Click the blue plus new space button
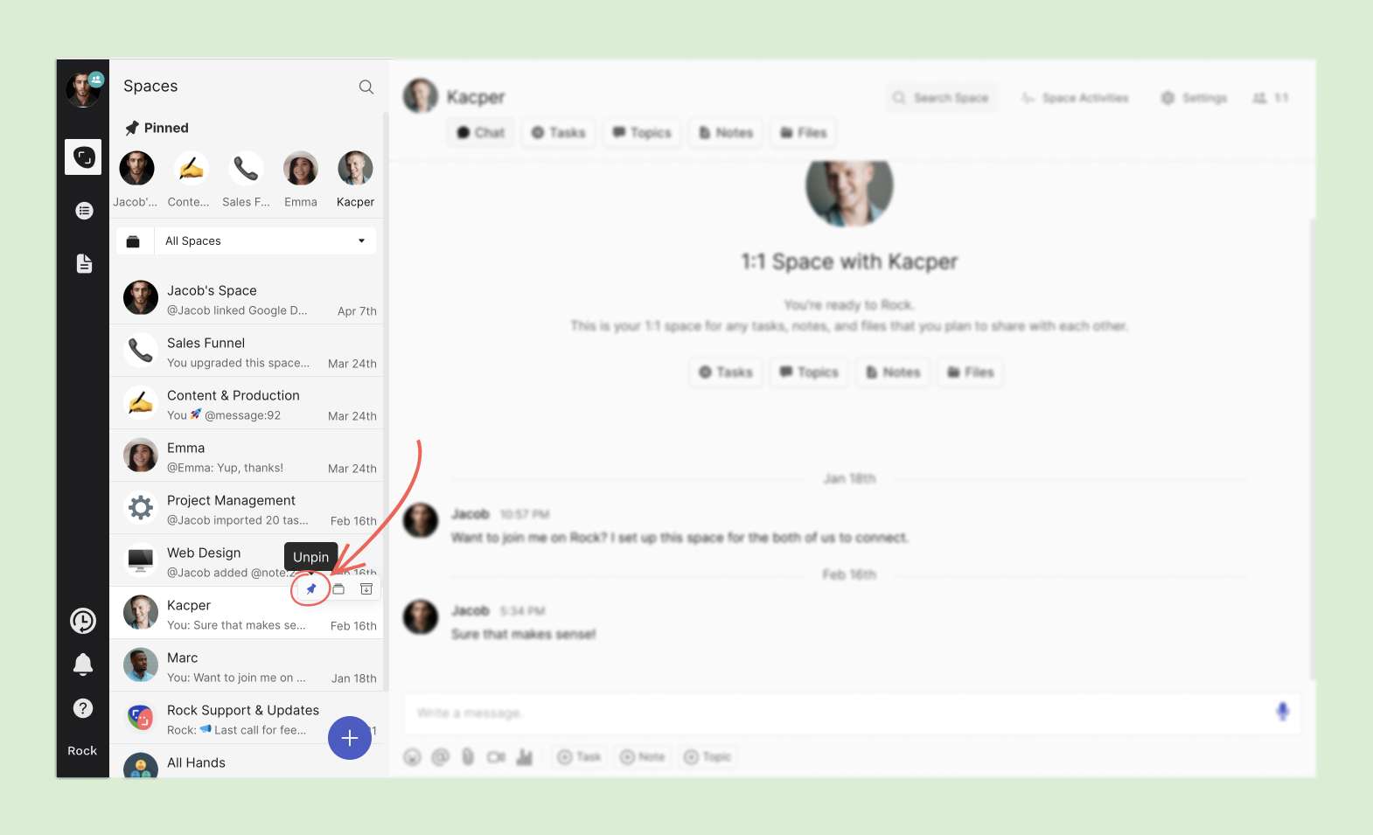The width and height of the screenshot is (1373, 835). (x=350, y=738)
